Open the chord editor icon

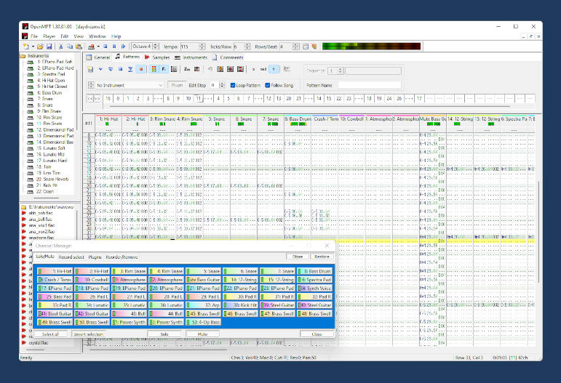[x=196, y=69]
